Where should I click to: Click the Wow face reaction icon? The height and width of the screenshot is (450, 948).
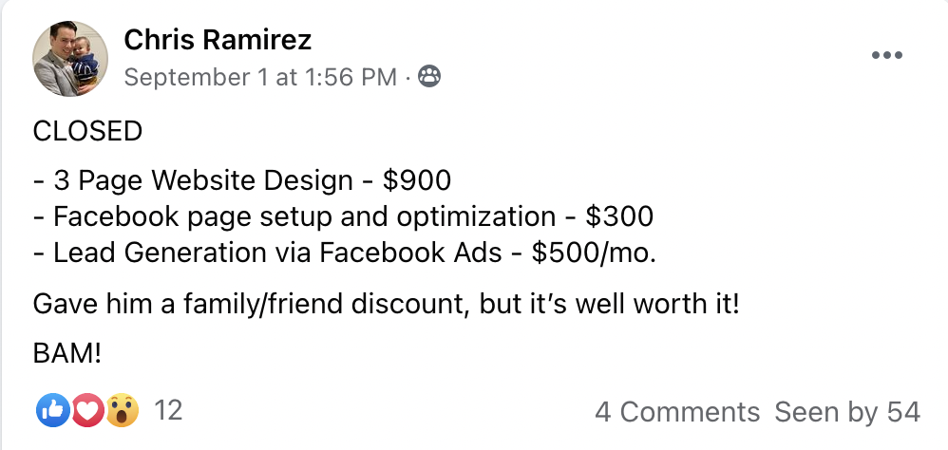(x=123, y=411)
